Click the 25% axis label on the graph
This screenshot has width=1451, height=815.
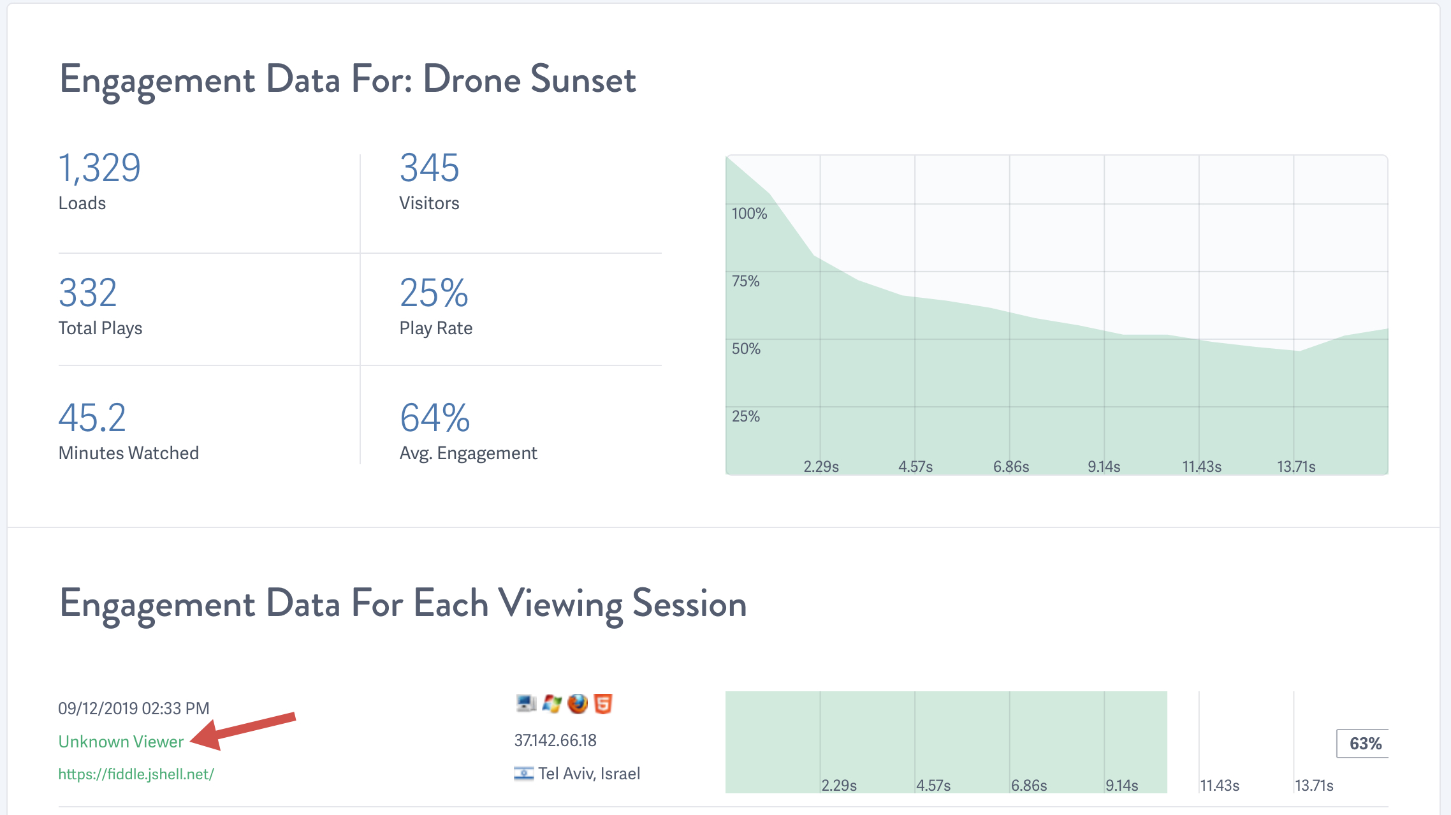coord(746,416)
